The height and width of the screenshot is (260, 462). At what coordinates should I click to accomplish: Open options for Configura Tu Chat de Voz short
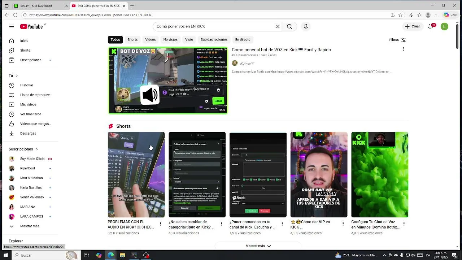coord(404,224)
